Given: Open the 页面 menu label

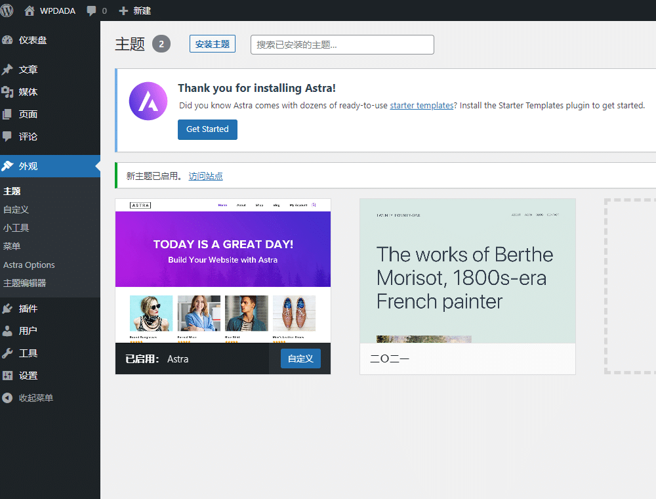Looking at the screenshot, I should pyautogui.click(x=28, y=114).
